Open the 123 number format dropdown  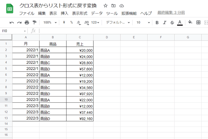[x=95, y=23]
